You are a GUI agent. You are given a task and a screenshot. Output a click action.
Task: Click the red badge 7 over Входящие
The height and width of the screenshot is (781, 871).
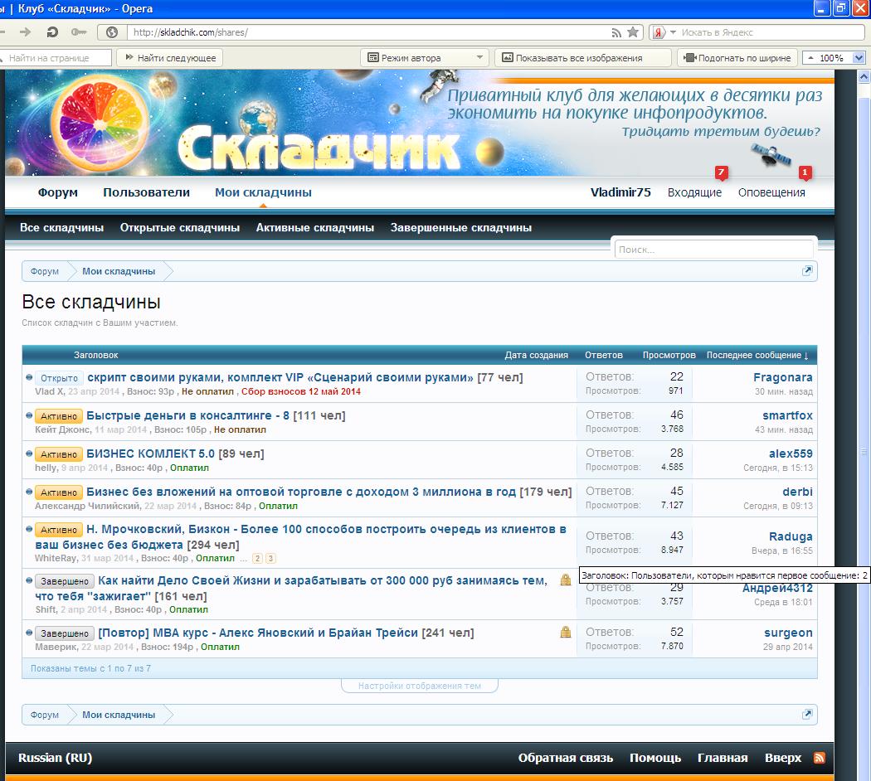pos(721,172)
